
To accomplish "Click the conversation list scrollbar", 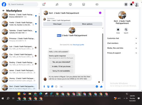I will (x=39, y=52).
